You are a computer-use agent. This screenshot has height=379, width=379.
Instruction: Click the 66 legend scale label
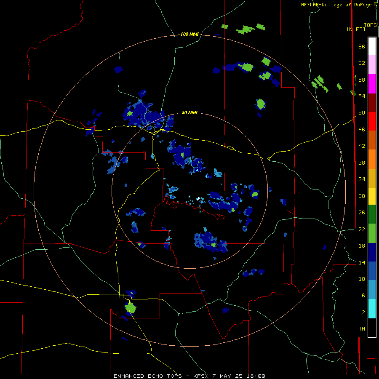tap(362, 46)
